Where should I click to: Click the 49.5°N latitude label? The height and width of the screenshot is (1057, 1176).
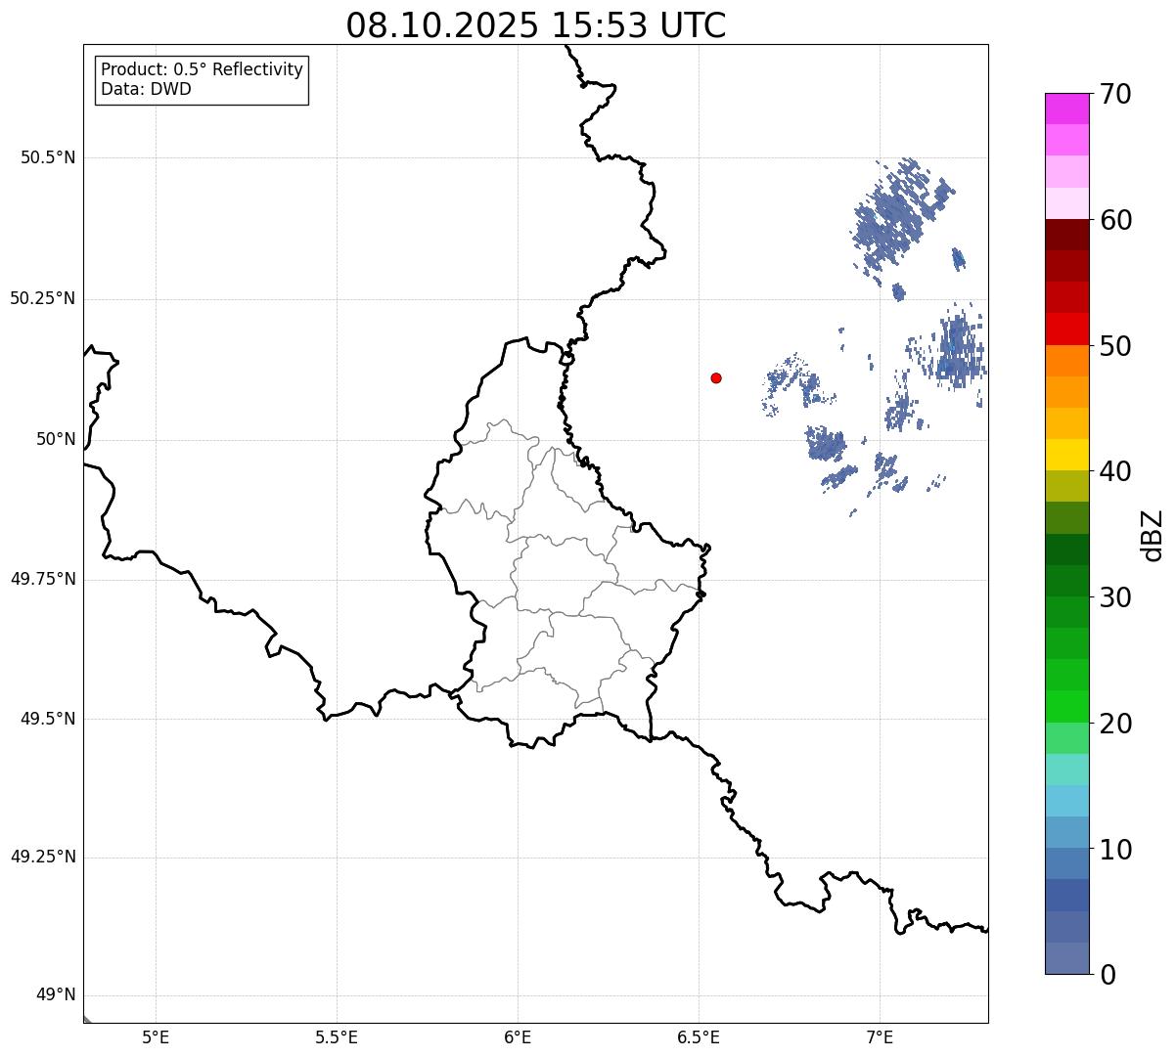[x=48, y=719]
